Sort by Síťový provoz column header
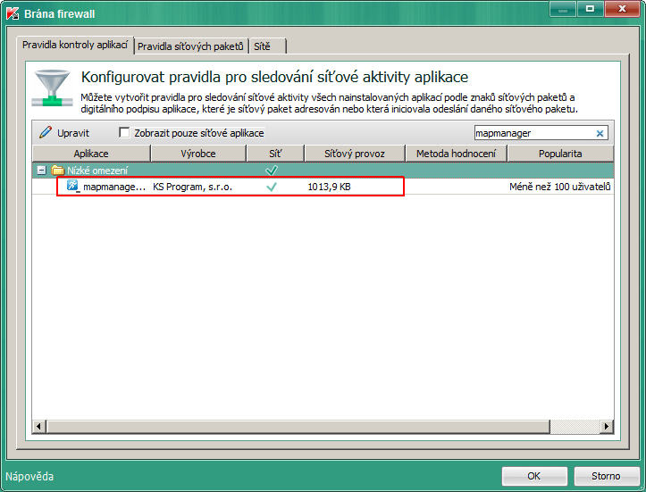This screenshot has height=492, width=646. (x=355, y=154)
